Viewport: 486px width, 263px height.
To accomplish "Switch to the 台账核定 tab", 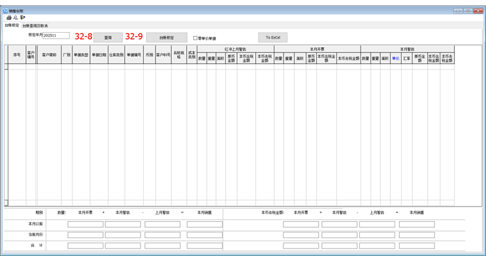I will 12,26.
